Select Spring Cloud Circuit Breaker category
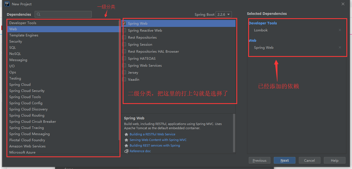Image resolution: width=352 pixels, height=169 pixels. tap(63, 122)
